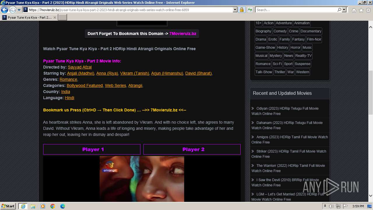Open Anjali (Madhvi) cast link
373x210 pixels.
81,73
